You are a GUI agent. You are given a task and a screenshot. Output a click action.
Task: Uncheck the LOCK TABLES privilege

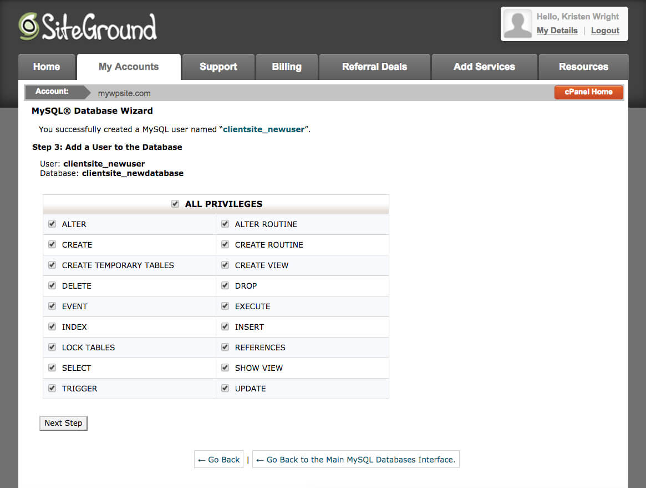click(x=52, y=348)
